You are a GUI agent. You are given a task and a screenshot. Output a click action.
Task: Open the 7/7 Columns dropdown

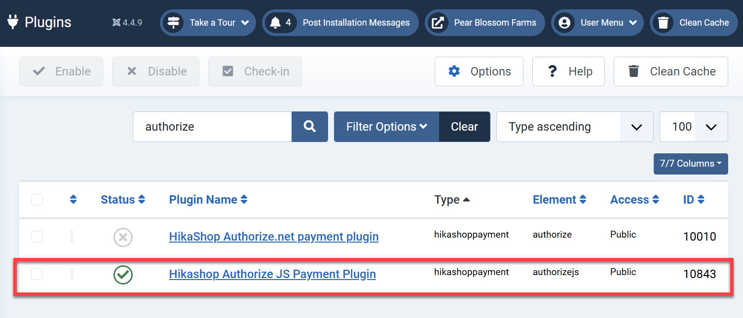(x=690, y=164)
